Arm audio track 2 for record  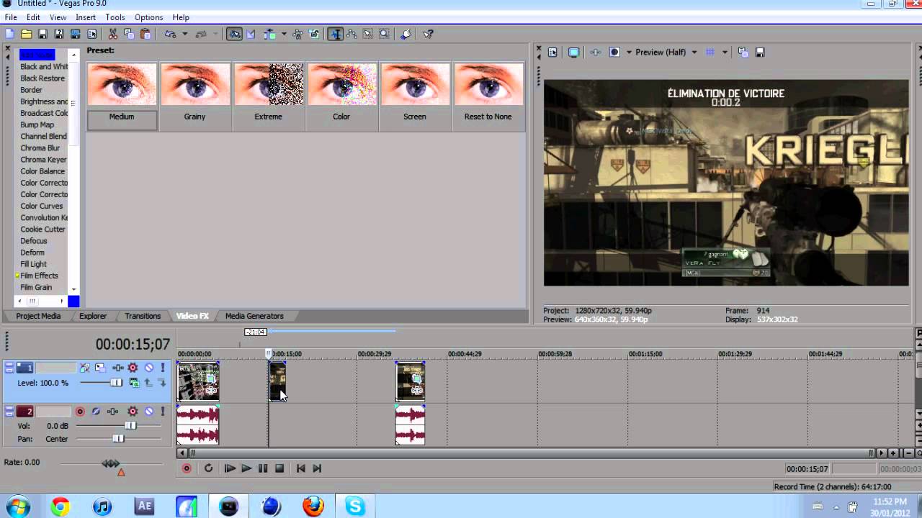click(80, 412)
